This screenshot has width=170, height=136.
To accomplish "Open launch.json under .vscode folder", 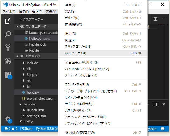I will pos(36,110).
